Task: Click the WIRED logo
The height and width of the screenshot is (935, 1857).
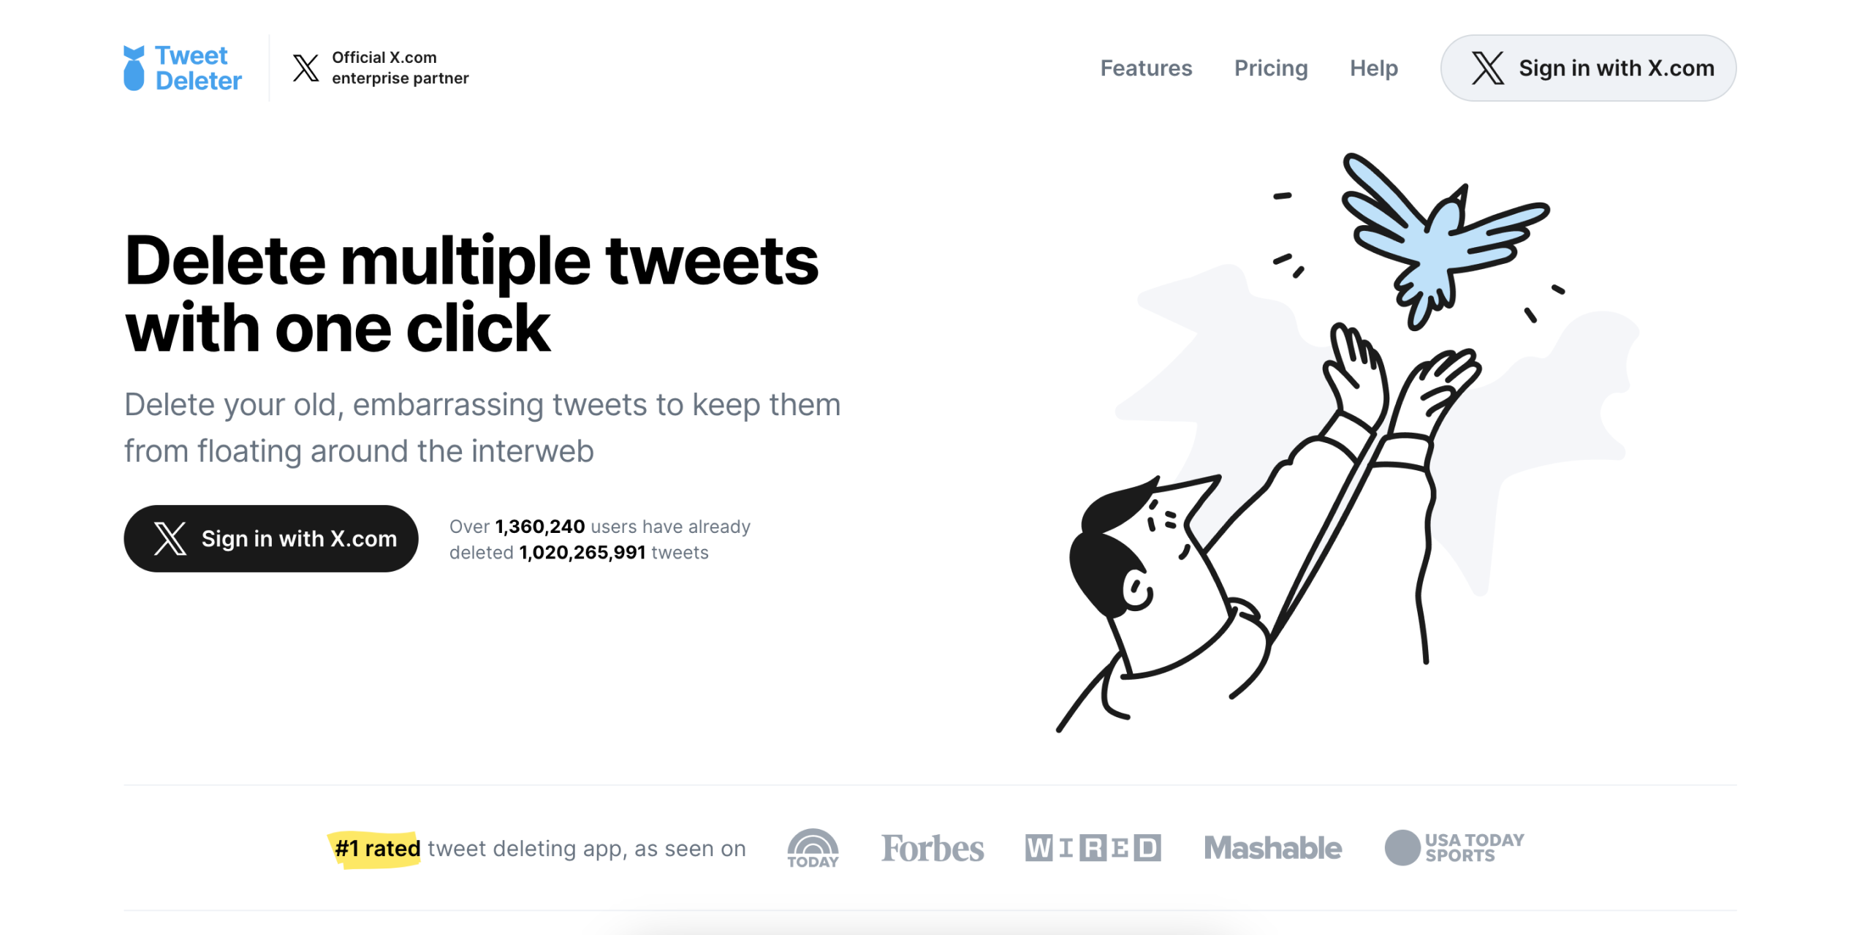Action: coord(1093,847)
